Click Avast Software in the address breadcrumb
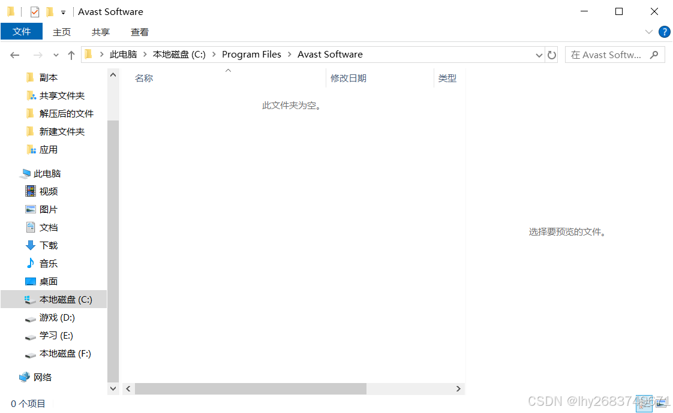673x413 pixels. [x=330, y=55]
